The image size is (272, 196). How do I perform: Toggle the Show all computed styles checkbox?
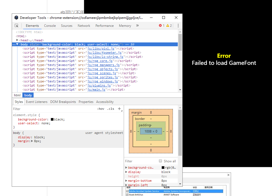[161, 161]
